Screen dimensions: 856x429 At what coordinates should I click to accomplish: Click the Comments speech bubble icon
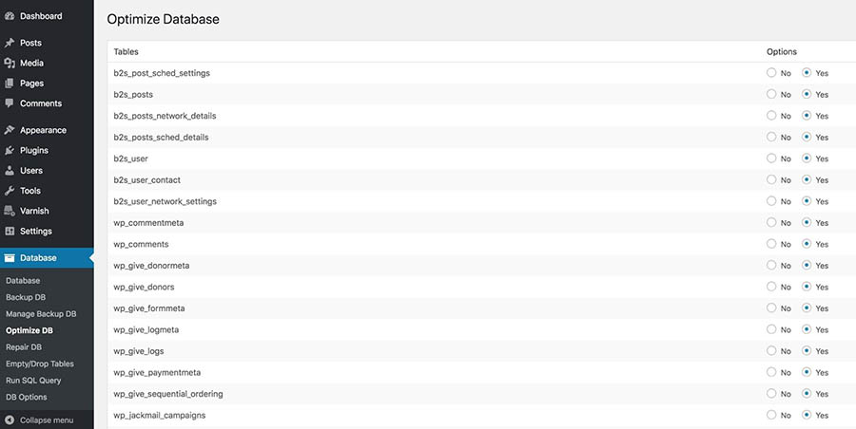[x=10, y=103]
